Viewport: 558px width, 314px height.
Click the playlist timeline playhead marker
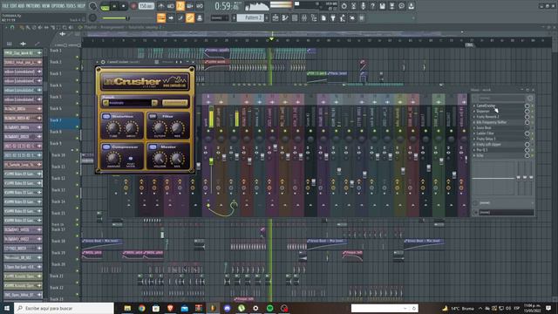(x=271, y=38)
